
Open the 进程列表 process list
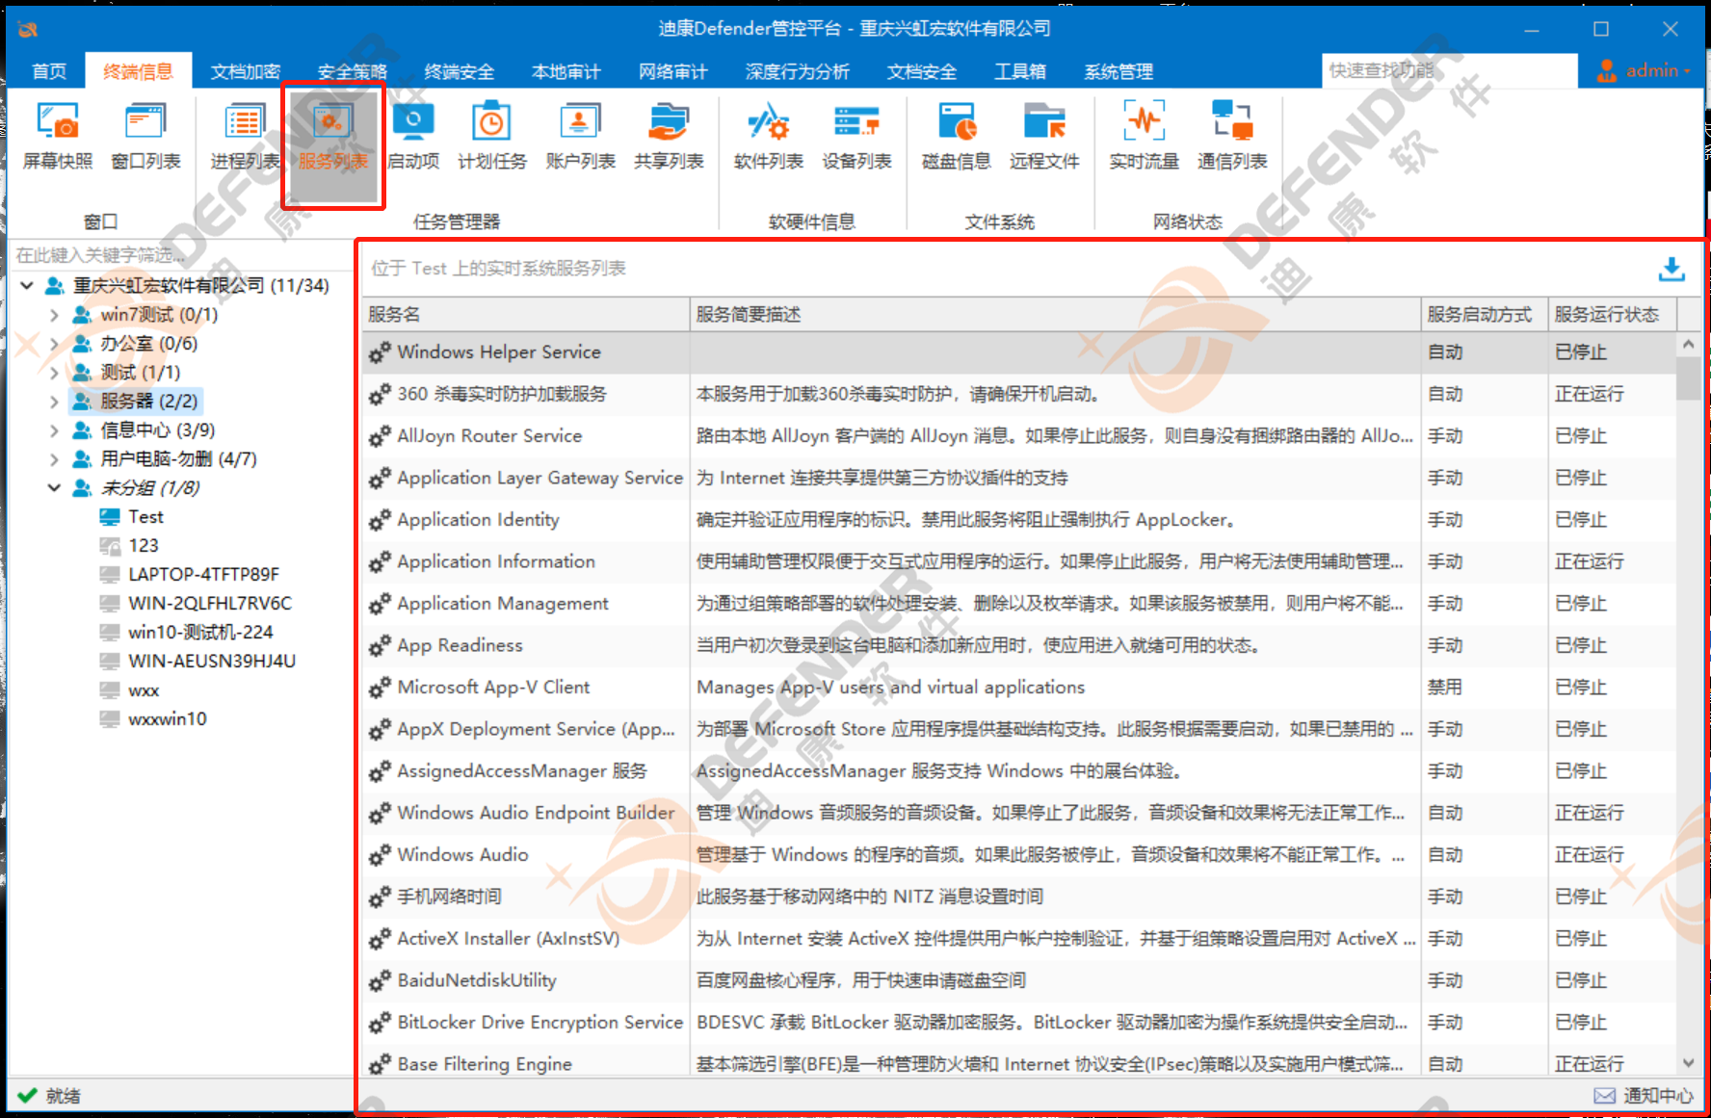pyautogui.click(x=245, y=136)
